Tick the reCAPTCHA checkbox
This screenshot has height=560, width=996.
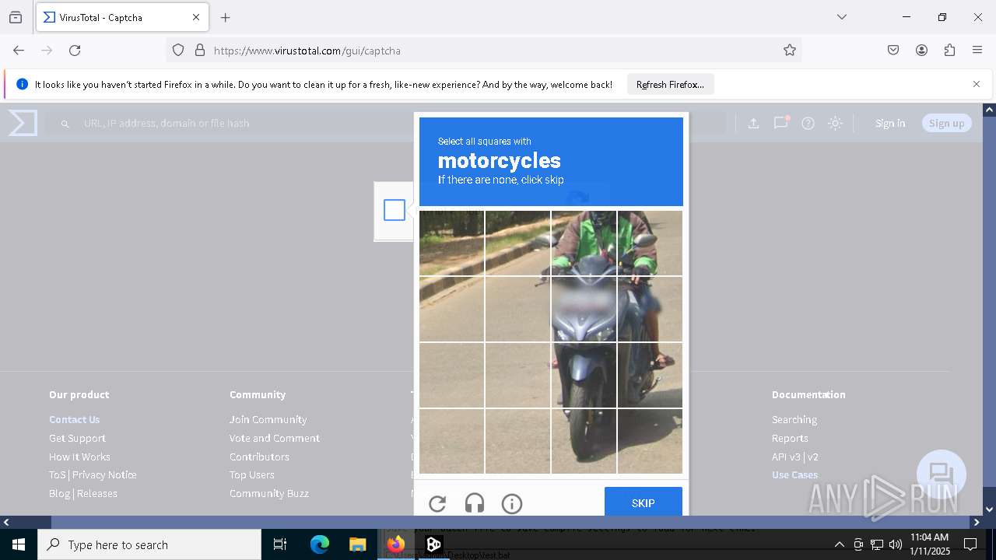[x=395, y=210]
